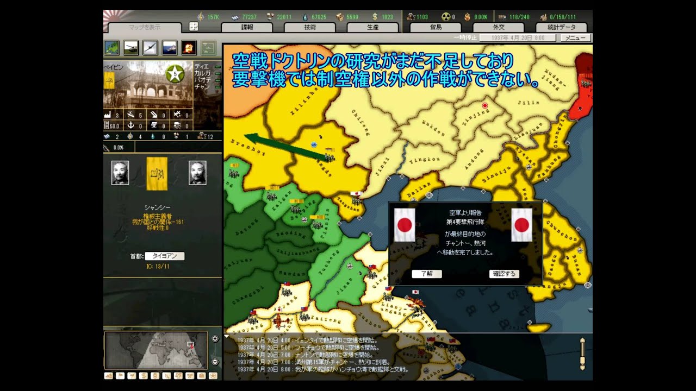The image size is (696, 391).
Task: Click the left leader portrait
Action: tap(120, 173)
